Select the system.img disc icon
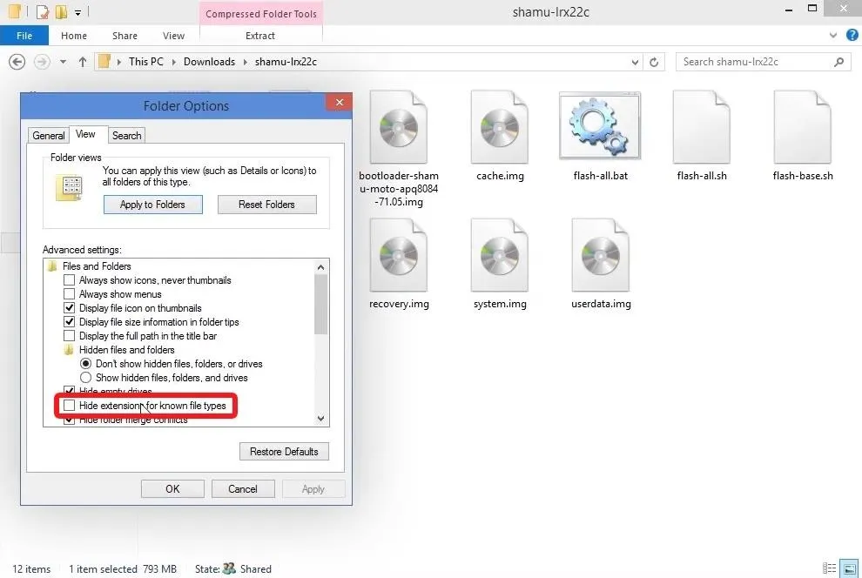Viewport: 862px width, 578px height. pyautogui.click(x=499, y=255)
